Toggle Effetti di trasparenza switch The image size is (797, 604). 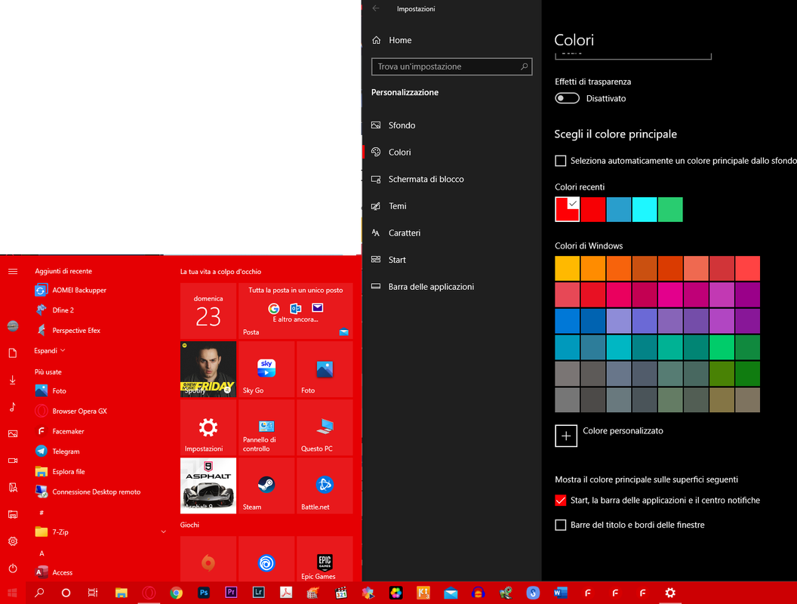[x=568, y=98]
